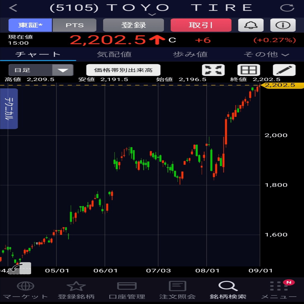Screen dimensions: 304x304
Task: Tap the 価格帯別出来高 button
Action: [x=123, y=70]
